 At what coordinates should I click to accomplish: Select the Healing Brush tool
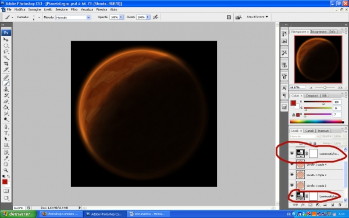(x=6, y=77)
